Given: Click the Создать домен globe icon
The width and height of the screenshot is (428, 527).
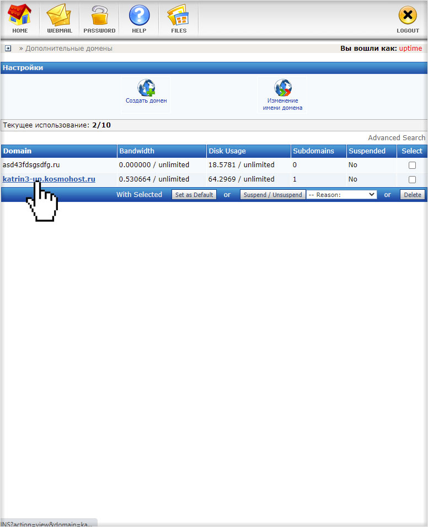Looking at the screenshot, I should pos(146,87).
